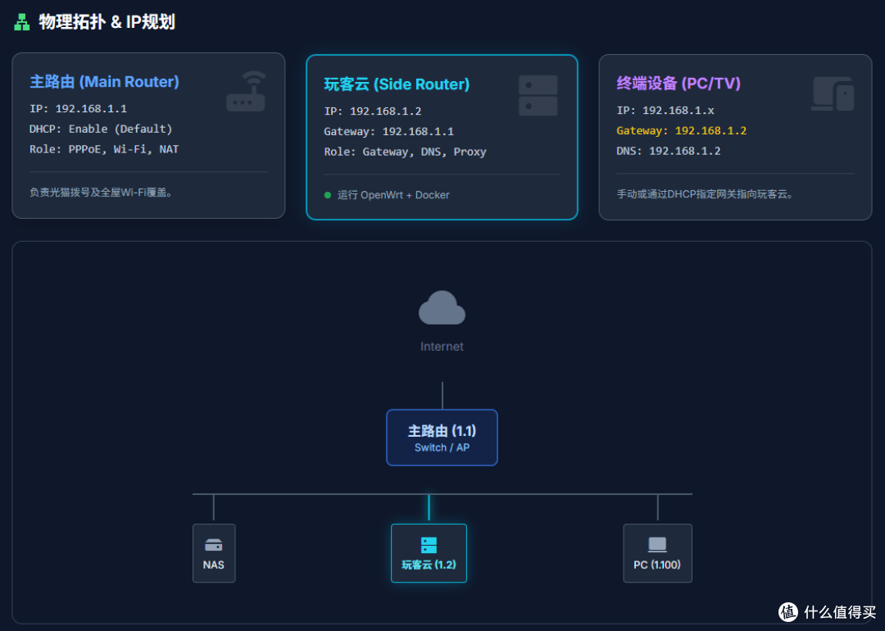Click Role: PPPoE, Wi-Fi, NAT text
Image resolution: width=885 pixels, height=631 pixels.
click(x=104, y=149)
